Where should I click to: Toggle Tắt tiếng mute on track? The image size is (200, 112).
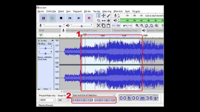pyautogui.click(x=41, y=43)
